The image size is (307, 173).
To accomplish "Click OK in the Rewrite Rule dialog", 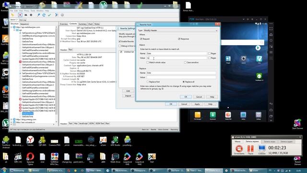I will pyautogui.click(x=186, y=97).
